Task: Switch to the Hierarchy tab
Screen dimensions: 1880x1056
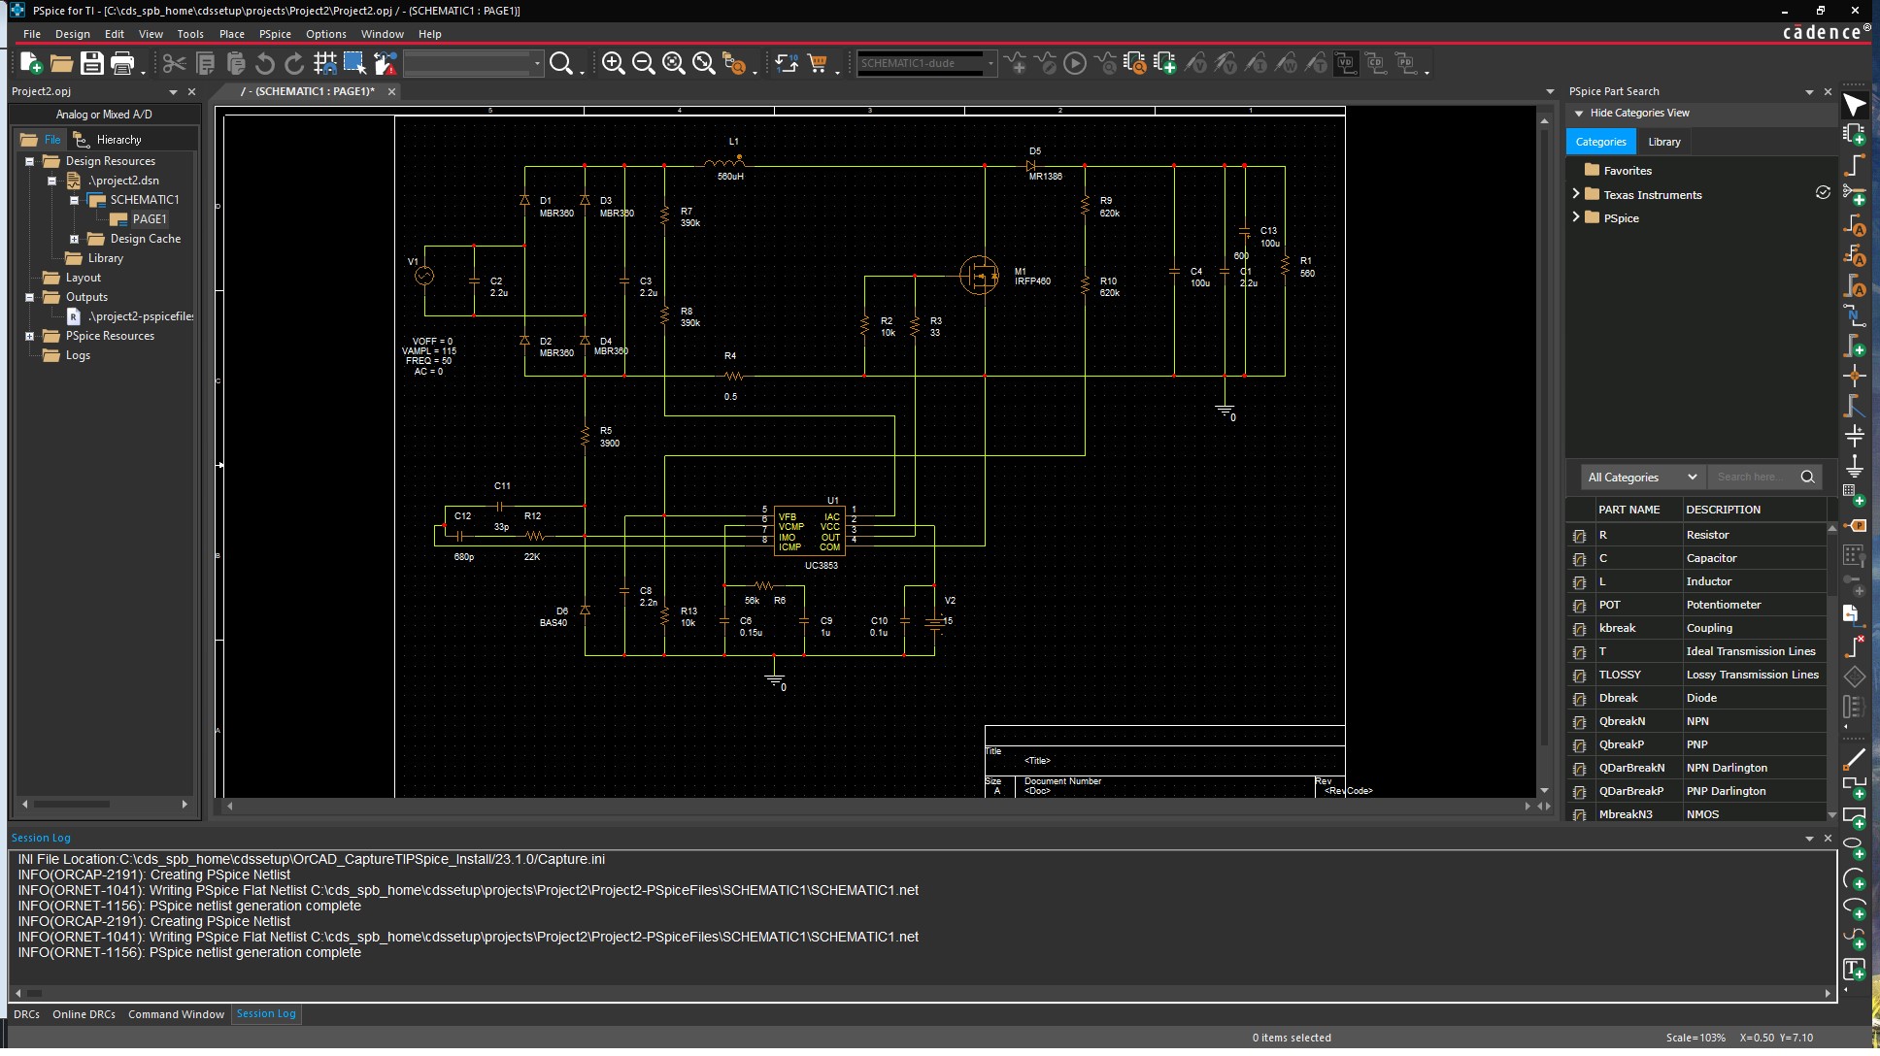Action: point(108,140)
